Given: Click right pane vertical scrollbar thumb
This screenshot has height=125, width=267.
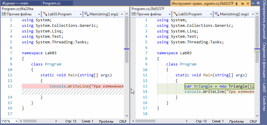Looking at the screenshot, I should pyautogui.click(x=257, y=40).
